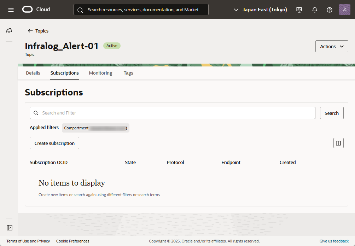The width and height of the screenshot is (355, 246).
Task: Open the Actions dropdown
Action: pyautogui.click(x=331, y=46)
